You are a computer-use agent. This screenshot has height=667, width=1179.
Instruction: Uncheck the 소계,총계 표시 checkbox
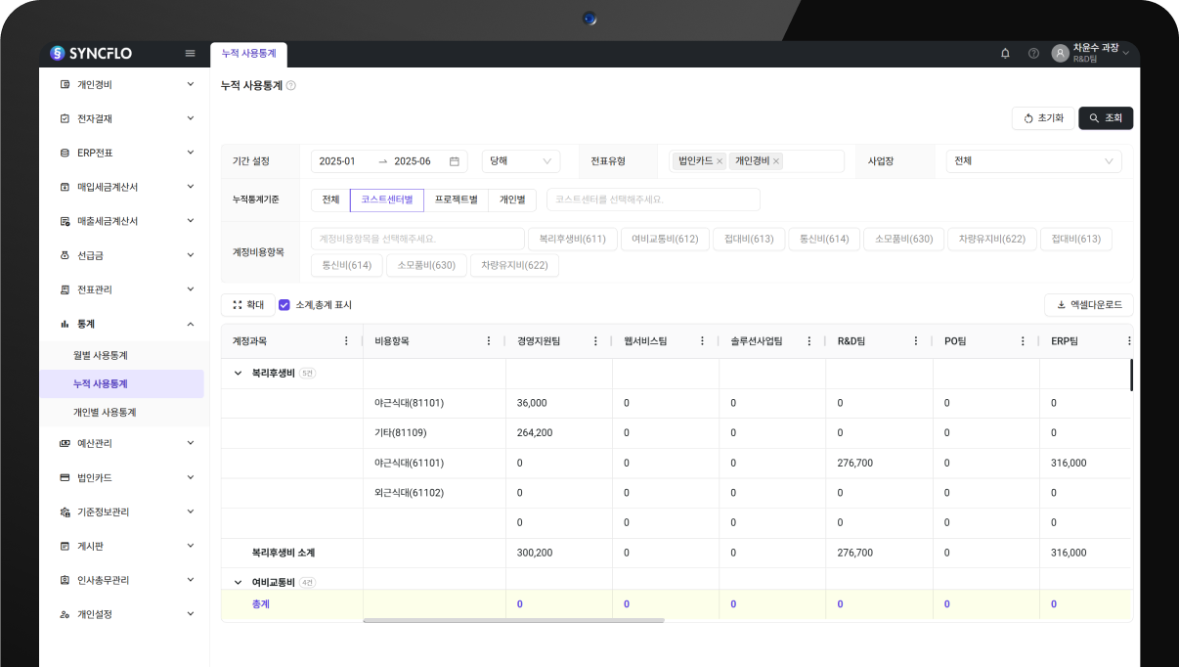284,305
